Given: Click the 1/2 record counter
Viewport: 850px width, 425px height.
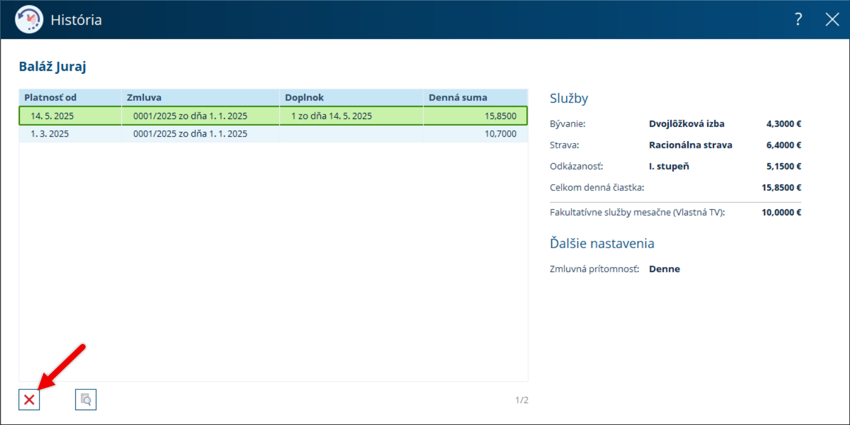Looking at the screenshot, I should tap(521, 400).
